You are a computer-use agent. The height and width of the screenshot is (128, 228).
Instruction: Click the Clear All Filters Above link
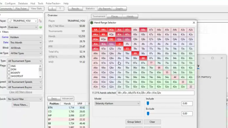pyautogui.click(x=21, y=92)
